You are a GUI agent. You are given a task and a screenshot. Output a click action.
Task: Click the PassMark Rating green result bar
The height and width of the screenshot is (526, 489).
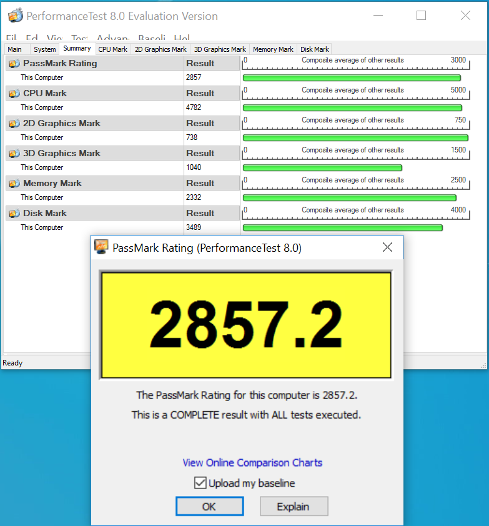pos(352,78)
